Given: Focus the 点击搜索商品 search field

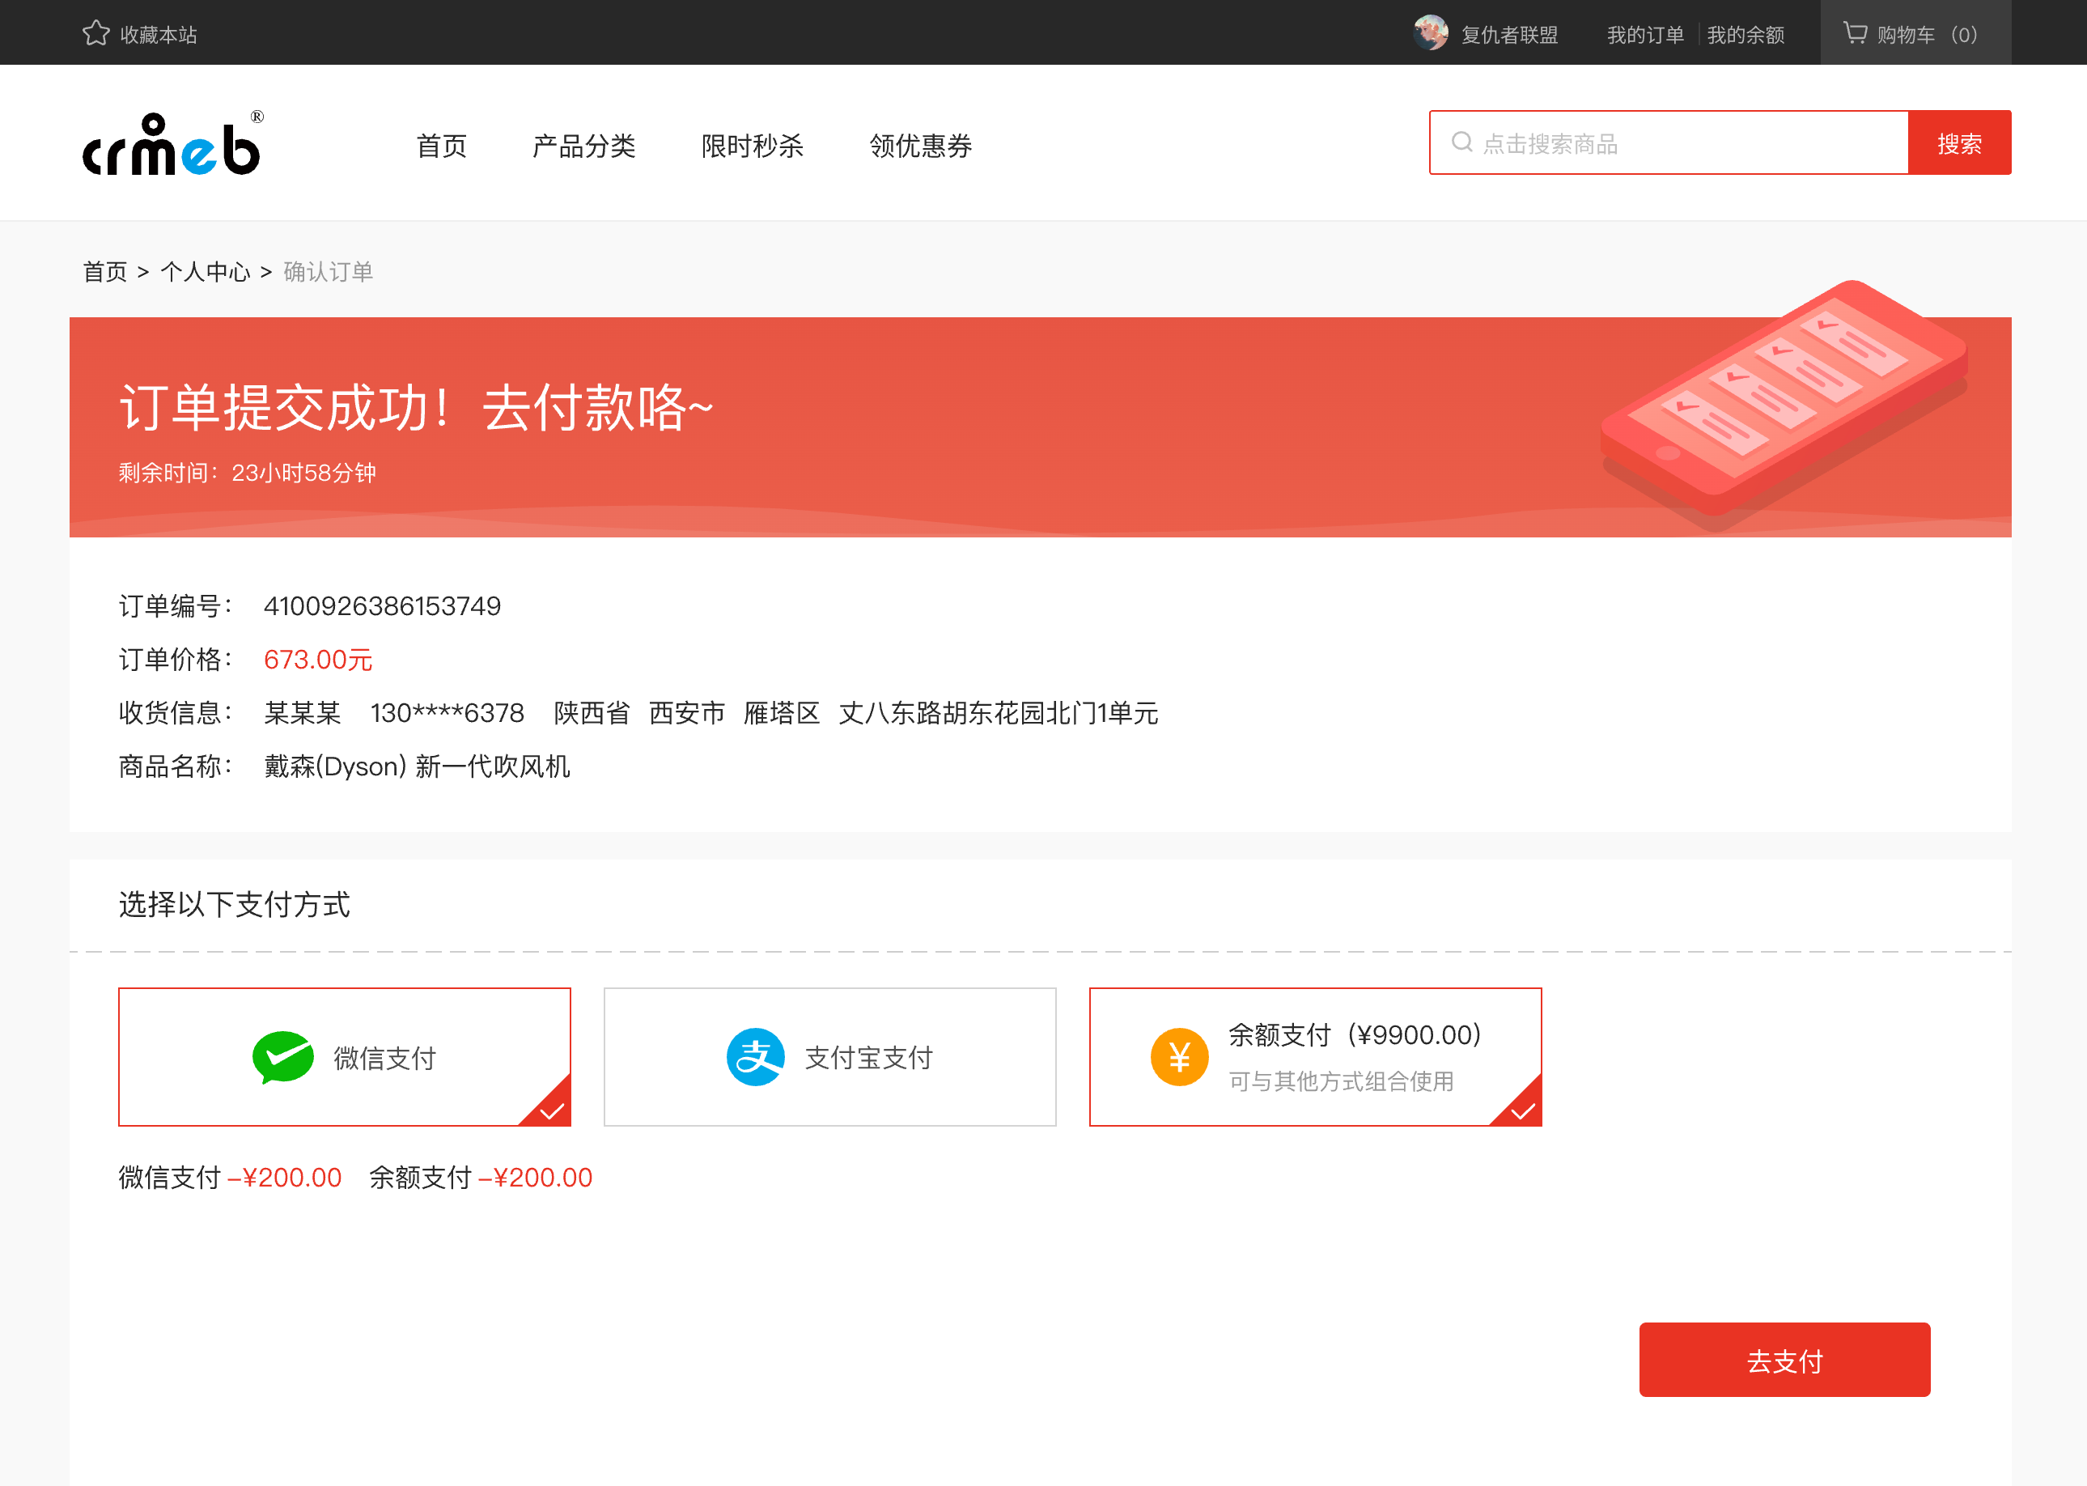Looking at the screenshot, I should (1669, 142).
